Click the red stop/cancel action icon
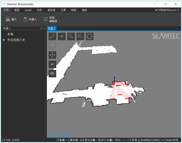 pos(90,36)
